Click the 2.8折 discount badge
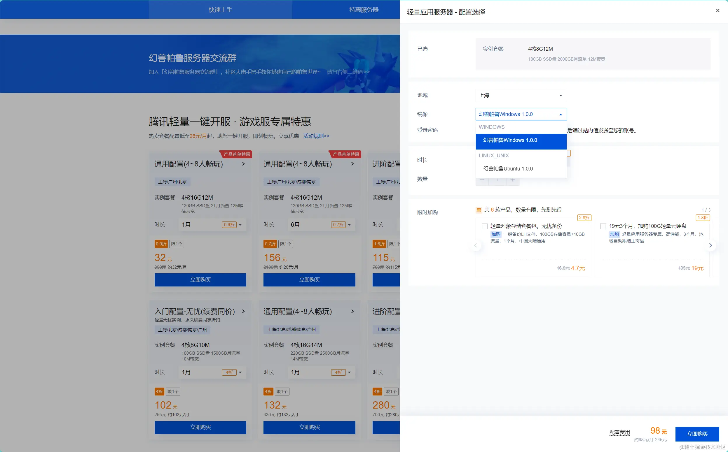Image resolution: width=728 pixels, height=452 pixels. (x=584, y=218)
